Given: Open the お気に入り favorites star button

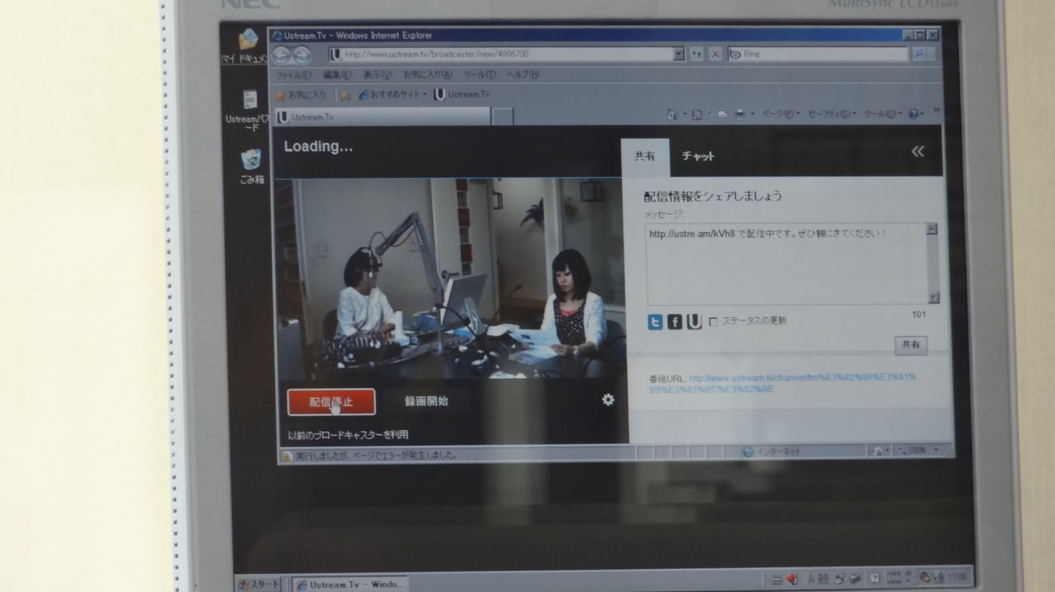Looking at the screenshot, I should tap(301, 95).
